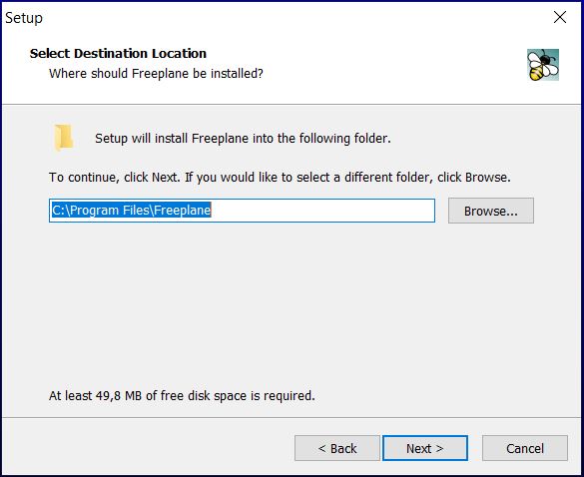The height and width of the screenshot is (477, 584).
Task: Click the 'Where should Freeplane be installed?' subtitle
Action: (x=156, y=74)
